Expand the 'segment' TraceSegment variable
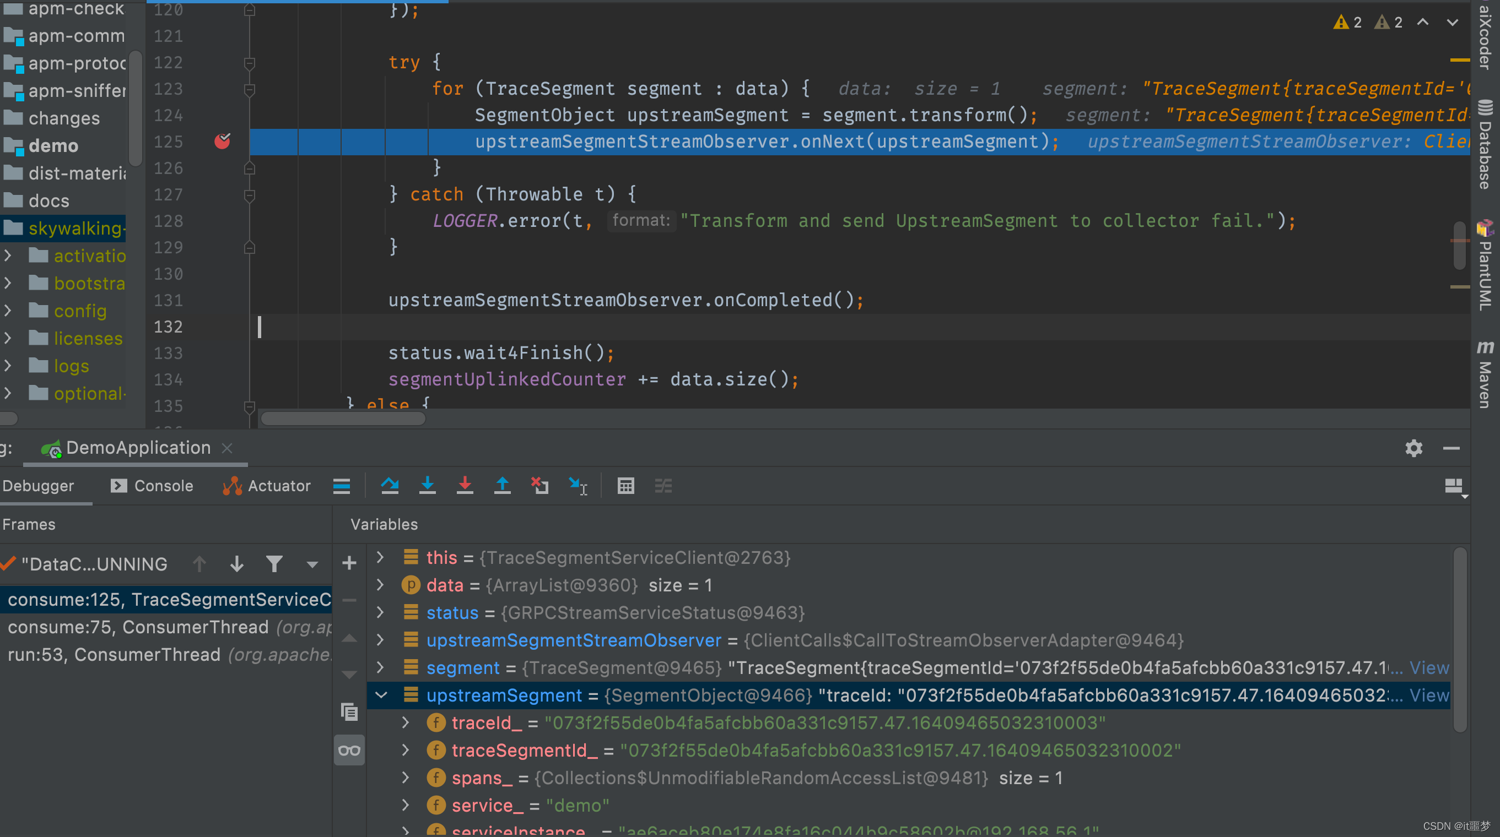The width and height of the screenshot is (1500, 837). 380,667
